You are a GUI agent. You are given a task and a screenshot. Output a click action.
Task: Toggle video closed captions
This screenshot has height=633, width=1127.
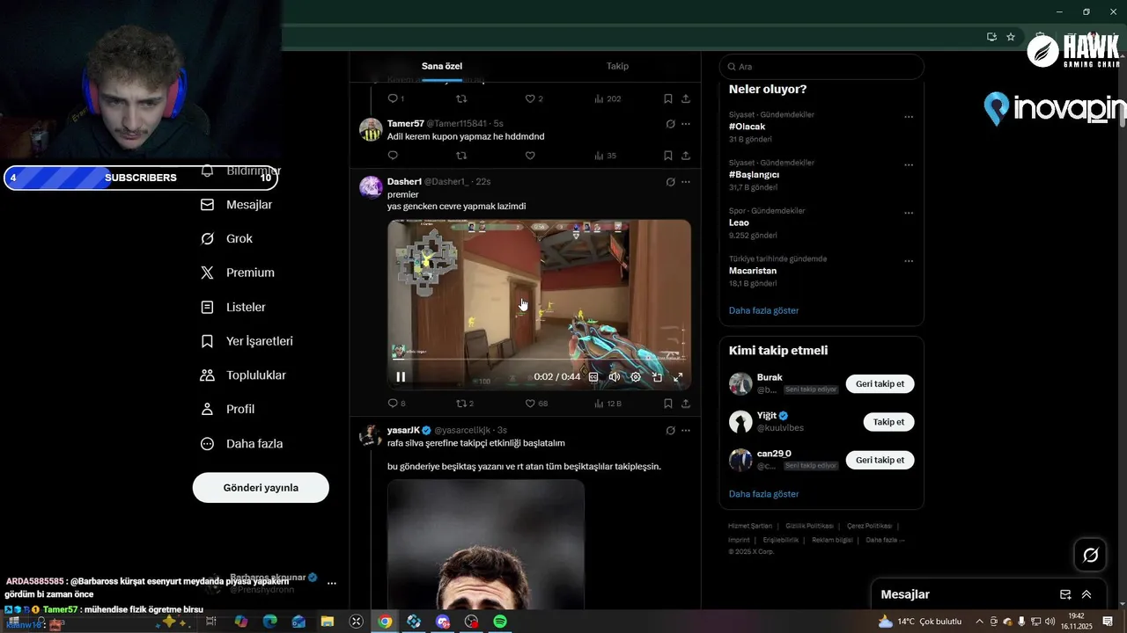pos(593,377)
